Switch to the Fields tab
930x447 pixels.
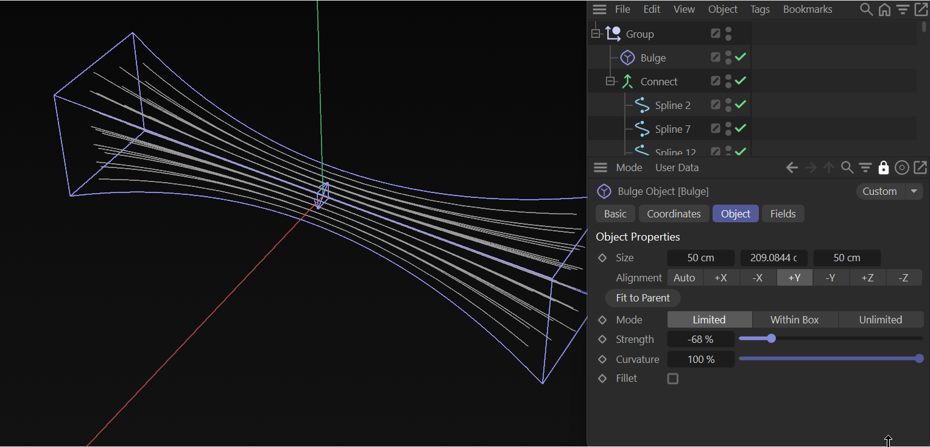click(x=783, y=214)
